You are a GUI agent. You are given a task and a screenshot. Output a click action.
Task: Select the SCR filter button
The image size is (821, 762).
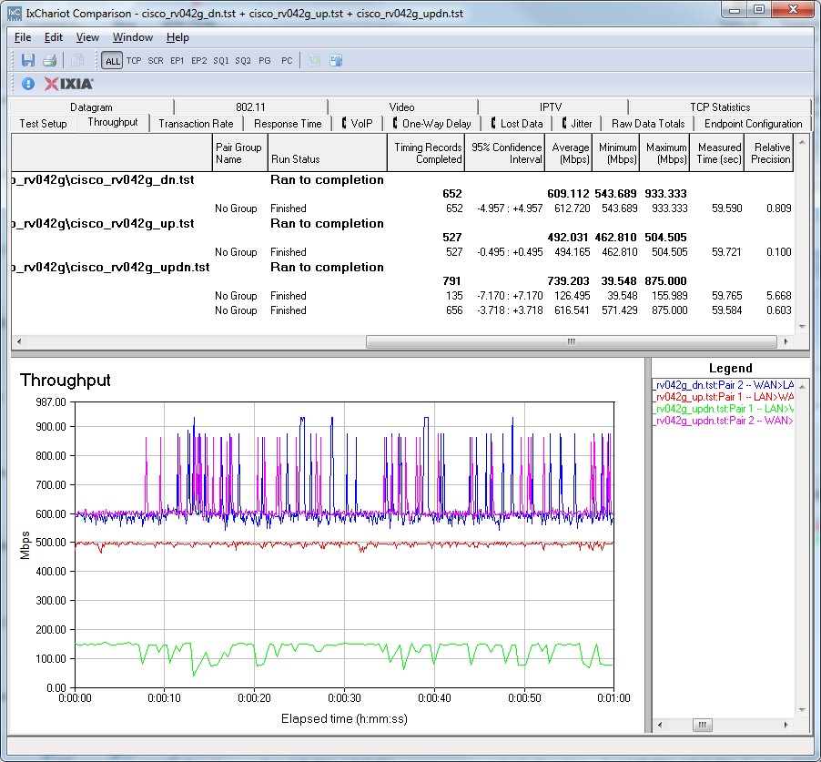tap(156, 61)
